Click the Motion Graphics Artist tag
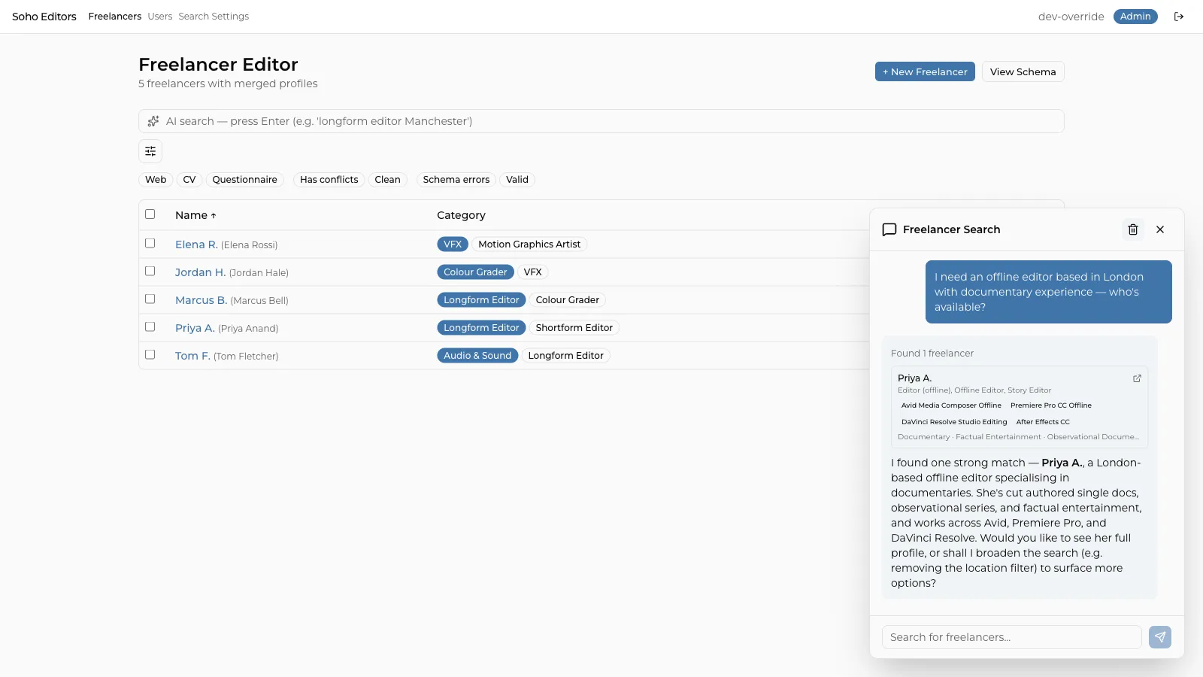 coord(529,244)
